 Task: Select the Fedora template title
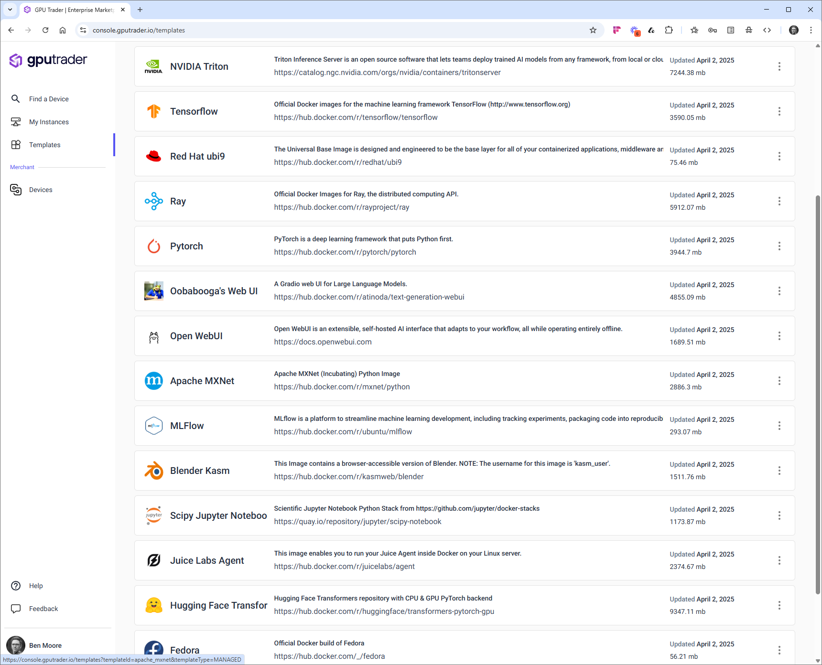(184, 650)
